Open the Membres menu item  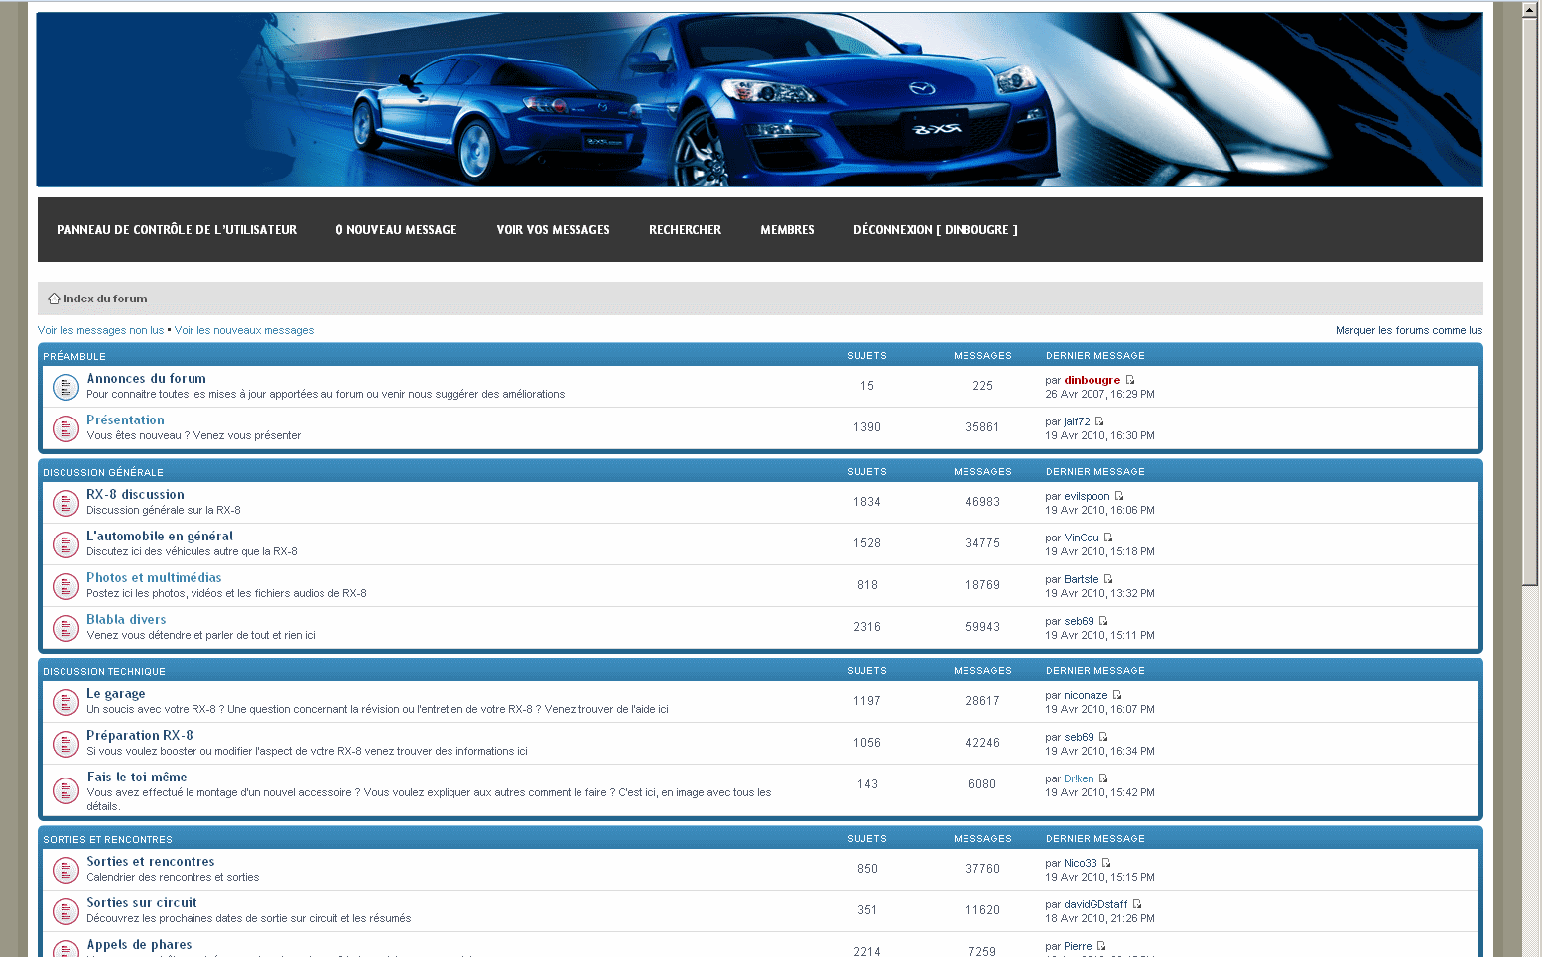(787, 230)
